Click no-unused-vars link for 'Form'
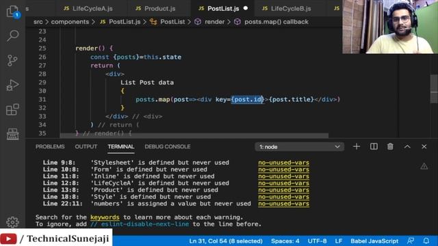438x246 pixels. [283, 169]
